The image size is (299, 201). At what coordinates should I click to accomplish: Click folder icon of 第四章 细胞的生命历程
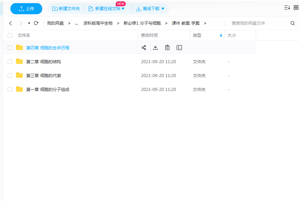click(19, 47)
